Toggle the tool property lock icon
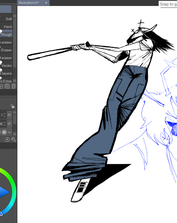The width and height of the screenshot is (177, 223). (12, 106)
